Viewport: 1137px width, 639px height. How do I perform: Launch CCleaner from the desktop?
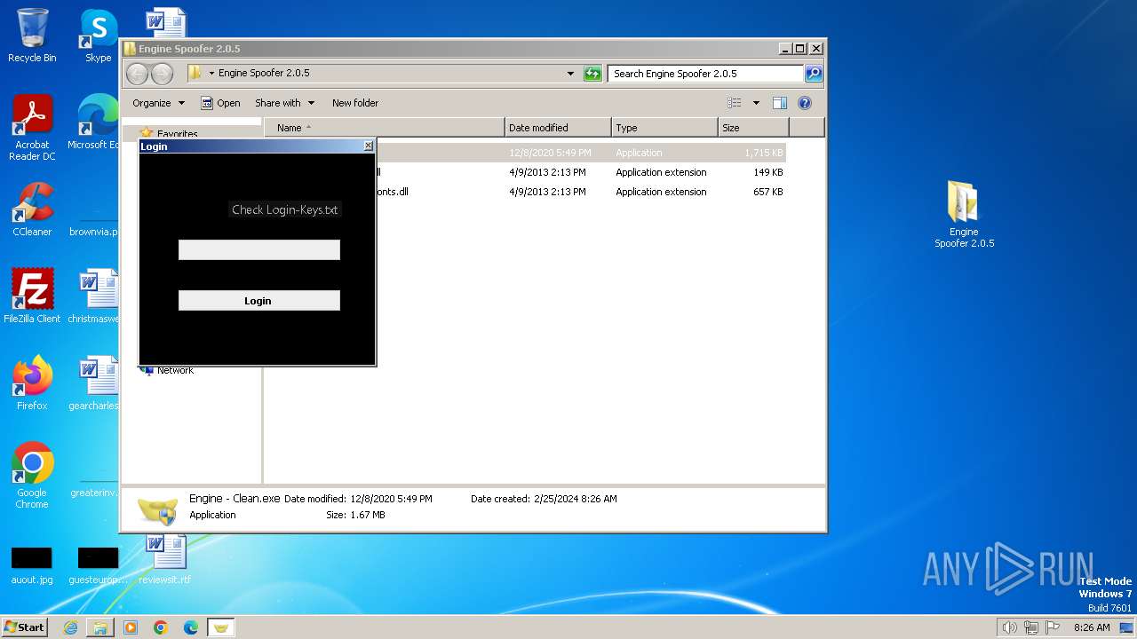[x=32, y=209]
